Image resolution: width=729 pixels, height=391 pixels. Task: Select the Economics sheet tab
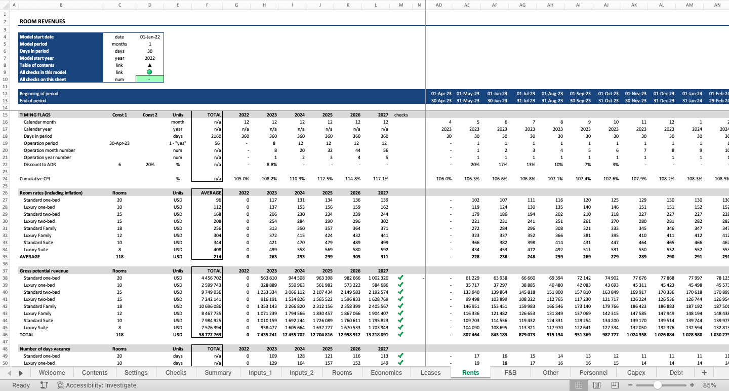[x=386, y=372]
